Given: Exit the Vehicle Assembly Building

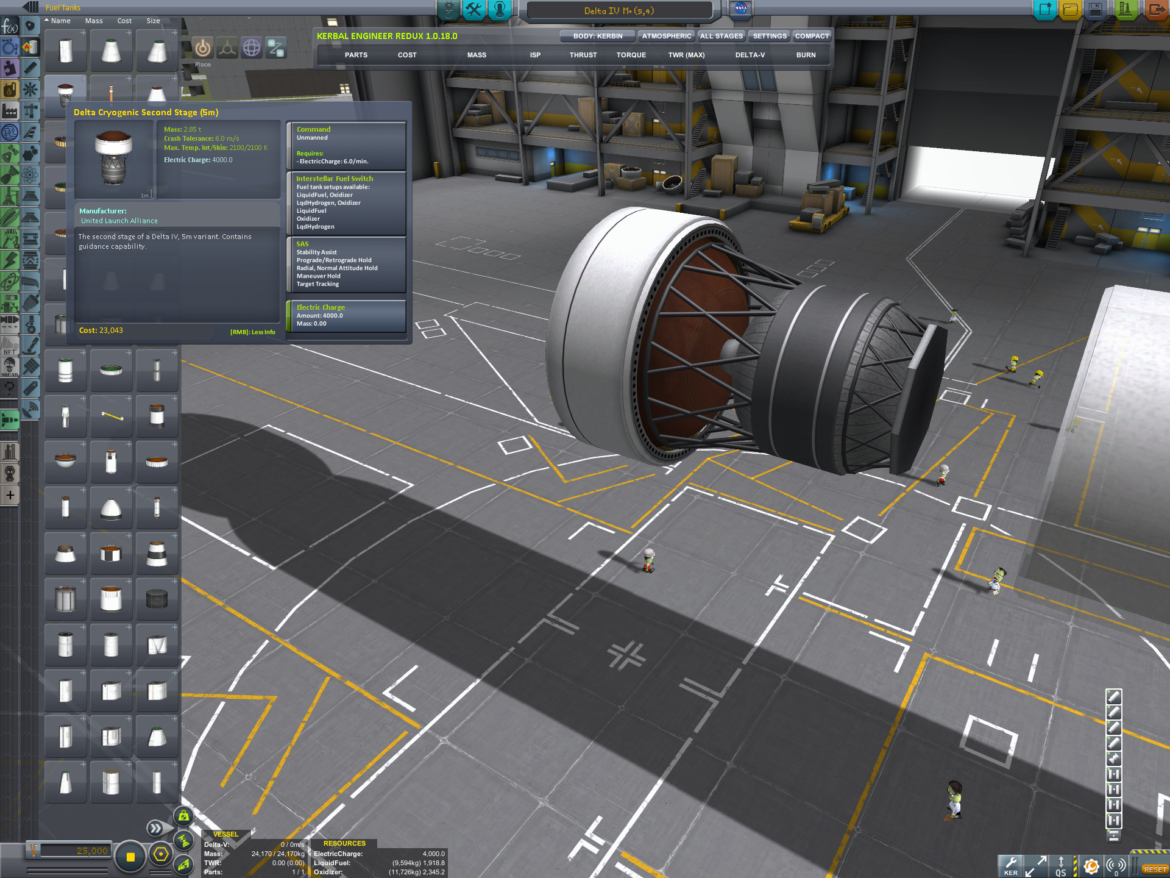Looking at the screenshot, I should [1155, 10].
